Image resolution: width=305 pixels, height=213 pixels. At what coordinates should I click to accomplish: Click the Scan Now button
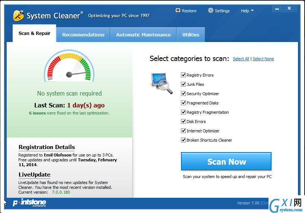pos(226,161)
